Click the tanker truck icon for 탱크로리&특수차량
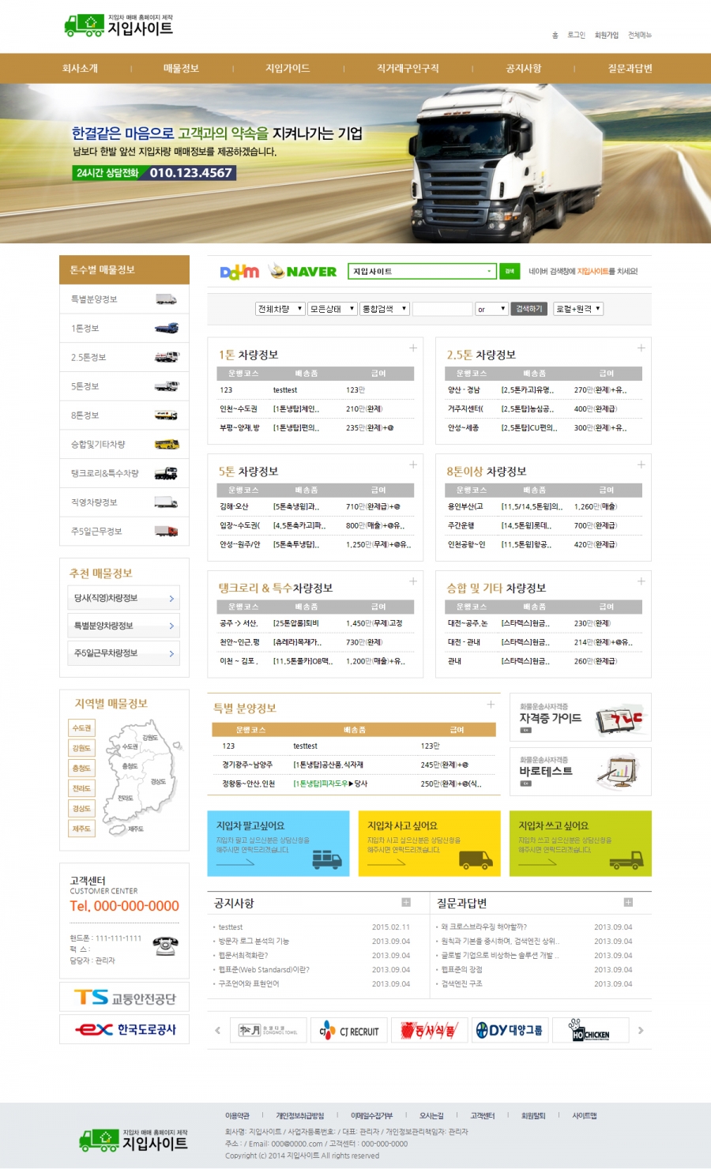 click(x=166, y=473)
